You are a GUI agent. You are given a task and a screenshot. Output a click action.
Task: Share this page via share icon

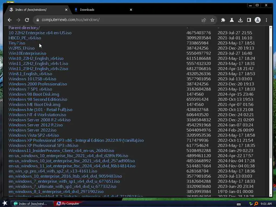click(x=204, y=20)
